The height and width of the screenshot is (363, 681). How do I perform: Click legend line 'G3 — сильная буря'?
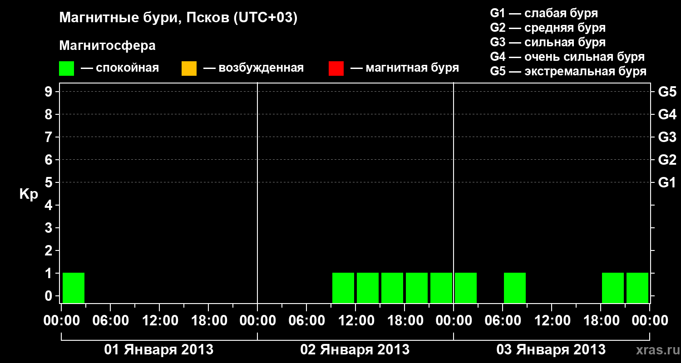548,42
